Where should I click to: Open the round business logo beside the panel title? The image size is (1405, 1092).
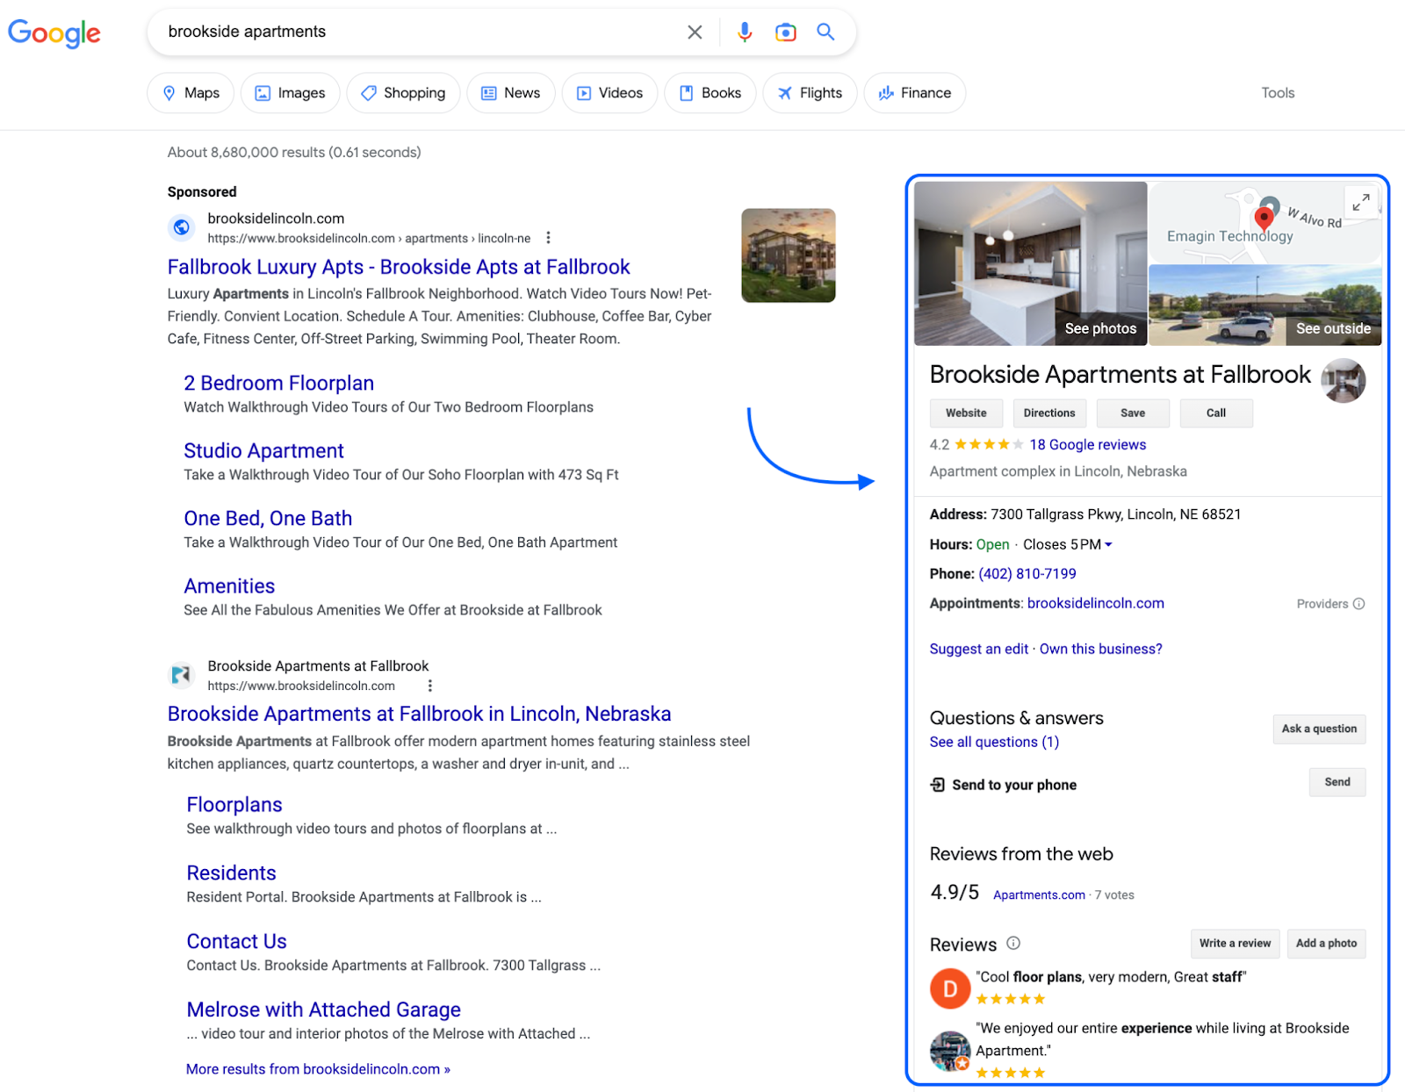[1344, 380]
